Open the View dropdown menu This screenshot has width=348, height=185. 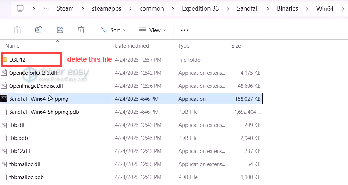point(152,30)
